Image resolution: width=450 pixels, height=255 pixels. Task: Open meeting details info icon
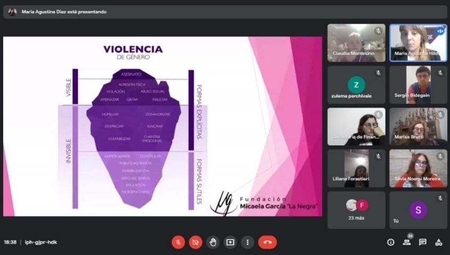[390, 242]
